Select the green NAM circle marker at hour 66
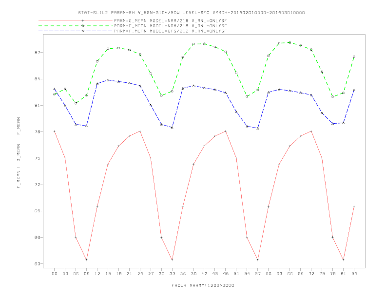Viewport: 386px width, 298px height. point(290,42)
